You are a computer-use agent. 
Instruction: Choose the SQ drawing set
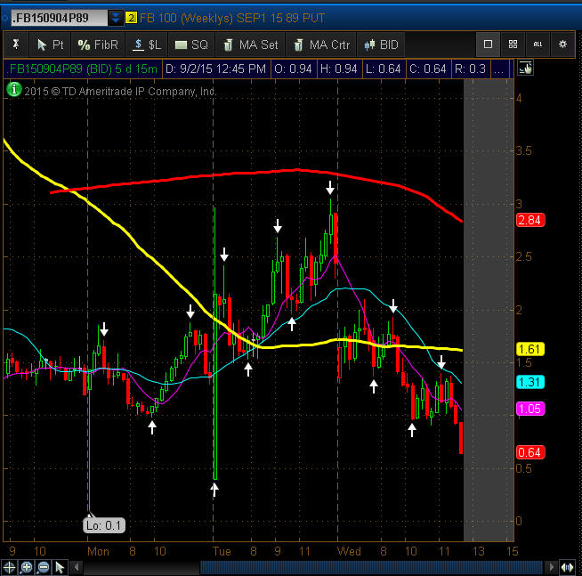190,45
